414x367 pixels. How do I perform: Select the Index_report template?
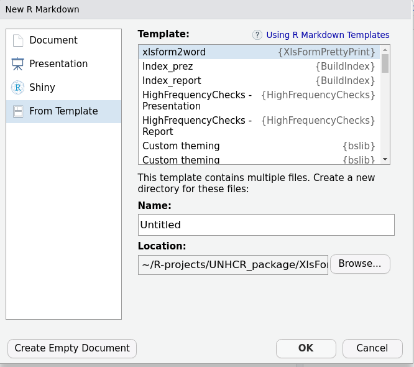(259, 81)
